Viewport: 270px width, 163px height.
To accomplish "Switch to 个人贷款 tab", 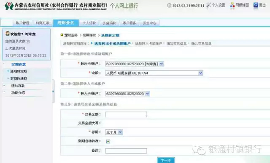I will click(89, 23).
